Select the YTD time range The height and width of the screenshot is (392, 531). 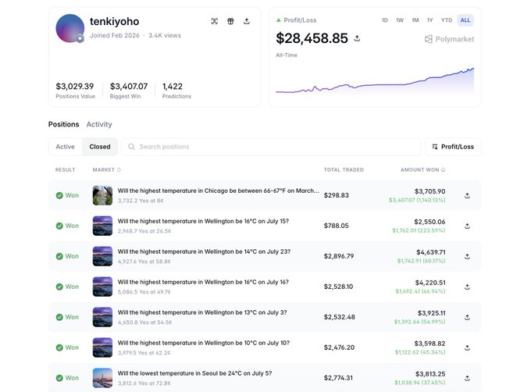(447, 20)
